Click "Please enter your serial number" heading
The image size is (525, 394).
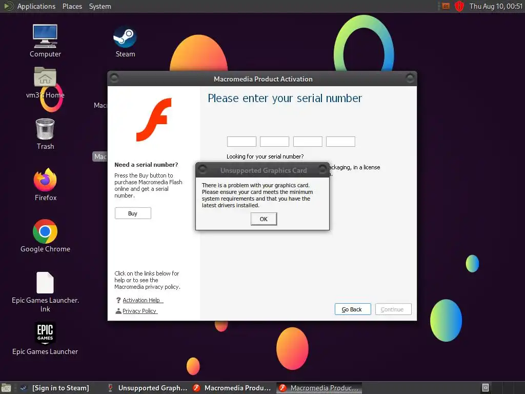pyautogui.click(x=285, y=98)
